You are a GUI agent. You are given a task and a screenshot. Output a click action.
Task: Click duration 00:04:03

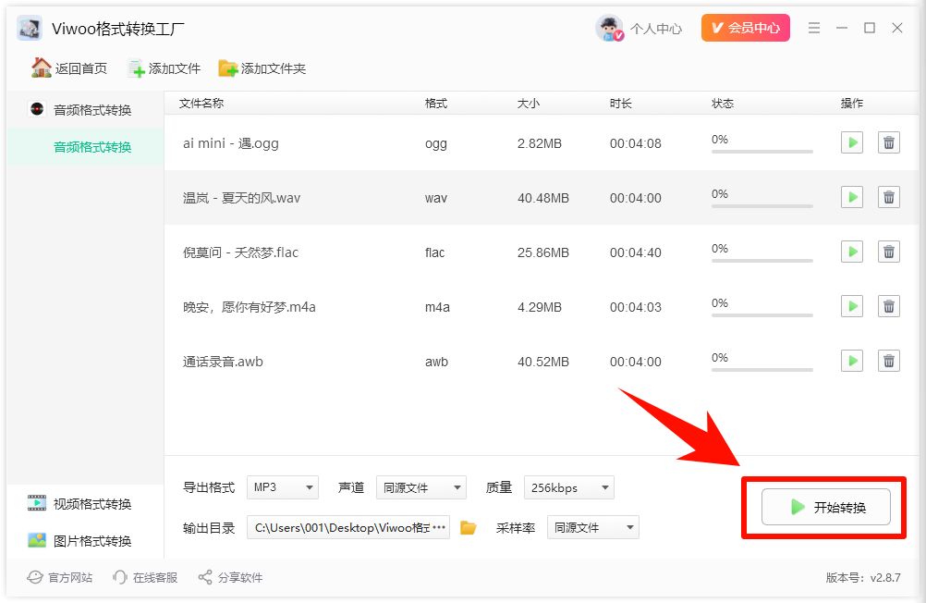pos(636,307)
